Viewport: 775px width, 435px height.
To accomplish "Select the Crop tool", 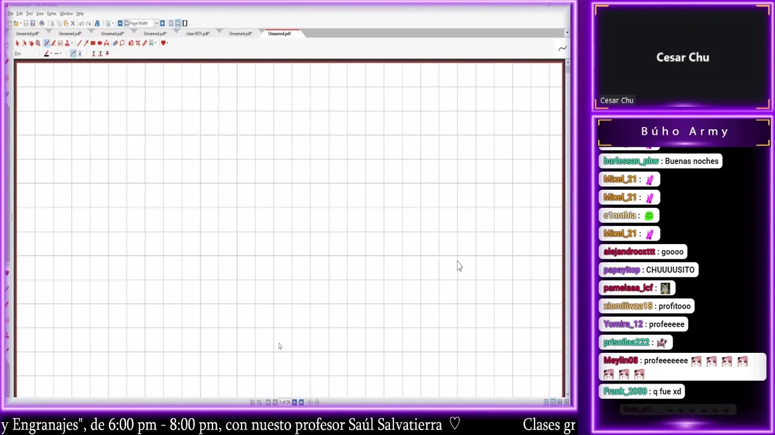I will pos(138,43).
